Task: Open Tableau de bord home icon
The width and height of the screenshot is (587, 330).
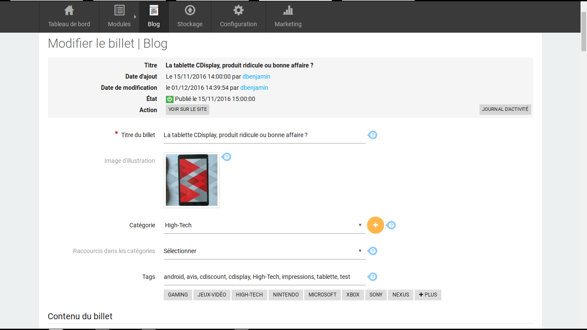Action: 69,10
